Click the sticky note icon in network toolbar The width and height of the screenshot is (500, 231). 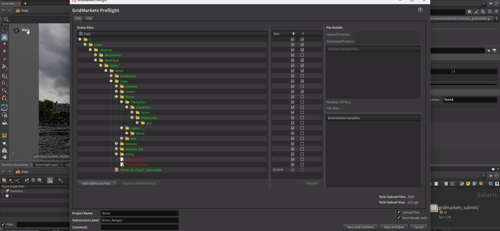[468, 184]
